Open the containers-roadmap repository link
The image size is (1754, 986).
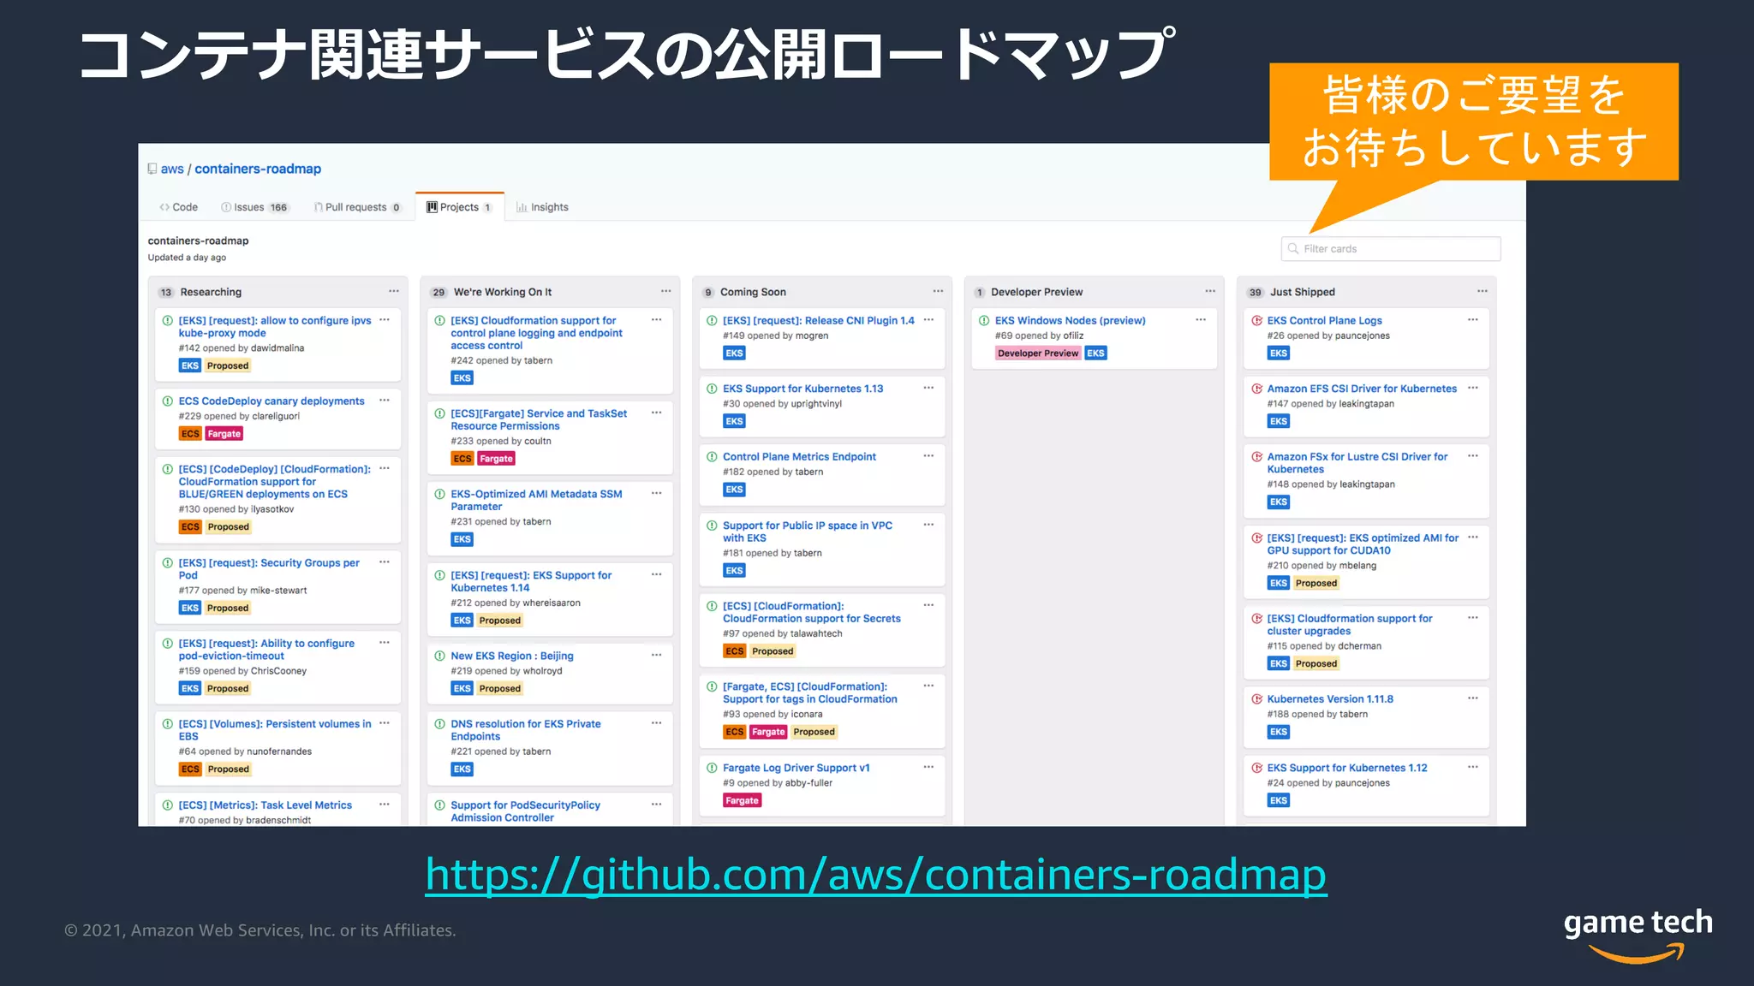[258, 169]
